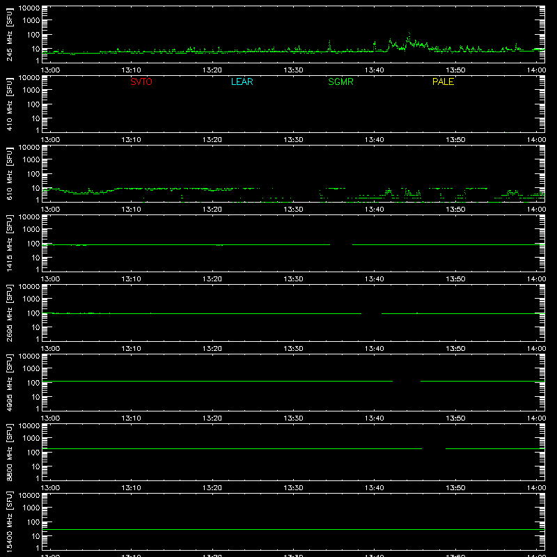Click 13:30 time label under 4995 MHz plot
The image size is (557, 557).
pyautogui.click(x=293, y=418)
